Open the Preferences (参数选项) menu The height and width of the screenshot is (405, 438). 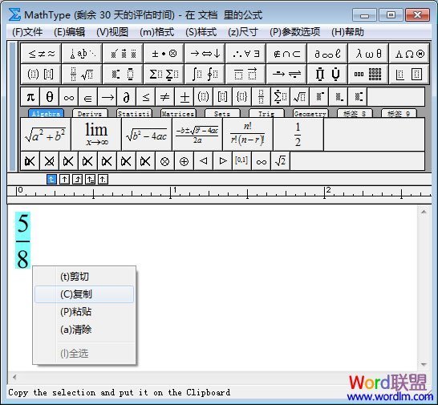pyautogui.click(x=294, y=32)
